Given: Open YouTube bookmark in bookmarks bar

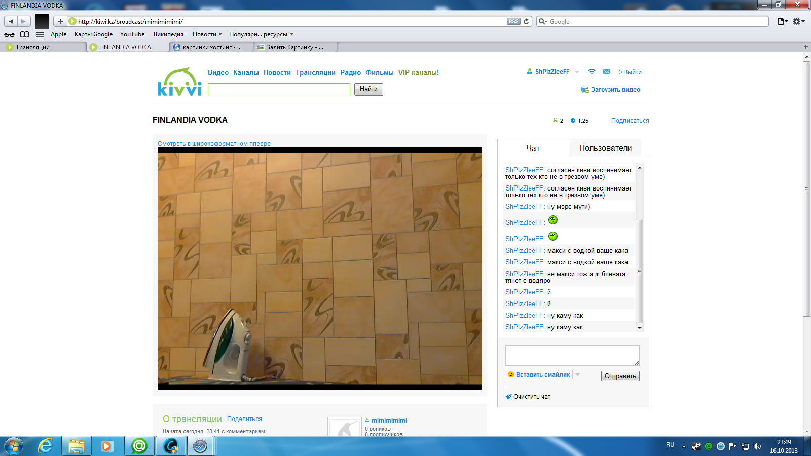Looking at the screenshot, I should point(132,34).
